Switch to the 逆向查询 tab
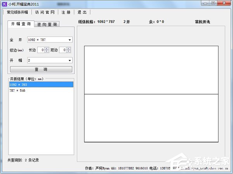The width and height of the screenshot is (233, 174). [x=47, y=24]
